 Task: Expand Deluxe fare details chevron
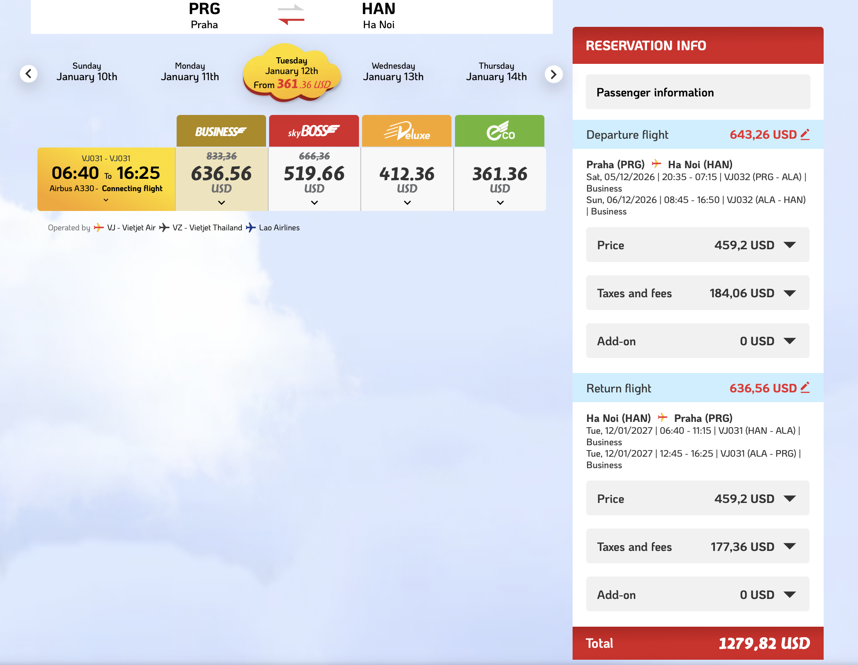click(407, 203)
